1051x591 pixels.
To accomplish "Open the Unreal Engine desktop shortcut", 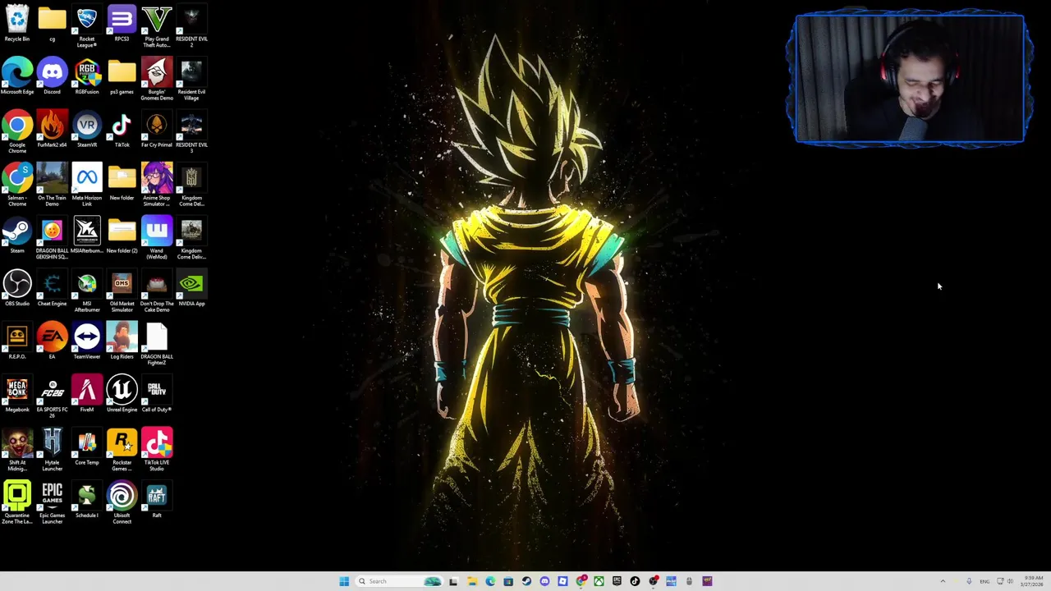I will click(122, 395).
